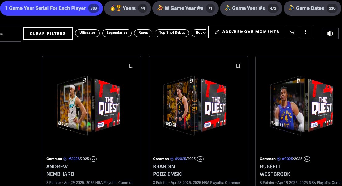Click the tier icon beside Common on Nembhard card

[x=65, y=159]
